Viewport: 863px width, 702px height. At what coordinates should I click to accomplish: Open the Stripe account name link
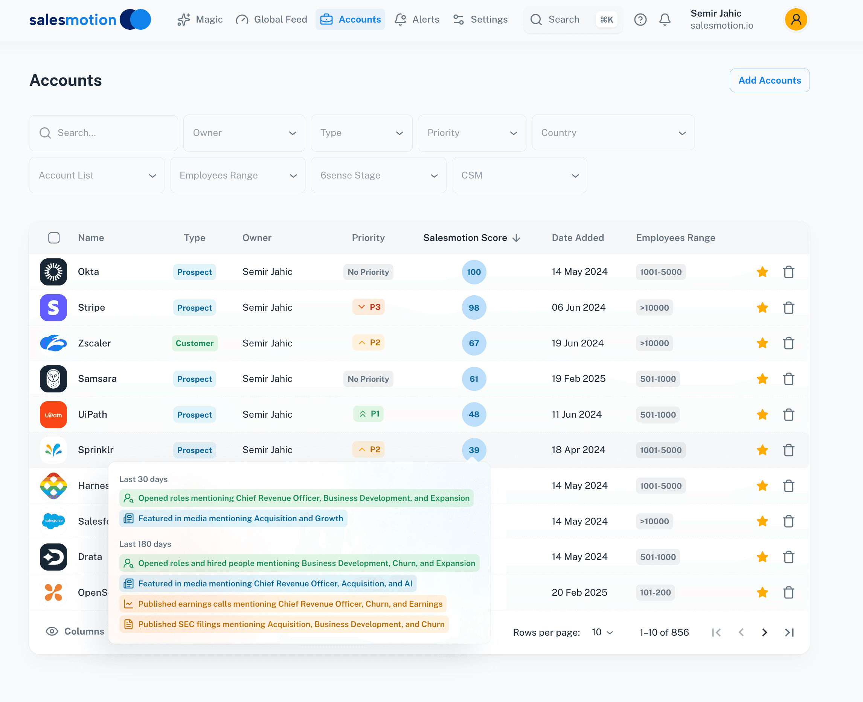[x=91, y=307]
